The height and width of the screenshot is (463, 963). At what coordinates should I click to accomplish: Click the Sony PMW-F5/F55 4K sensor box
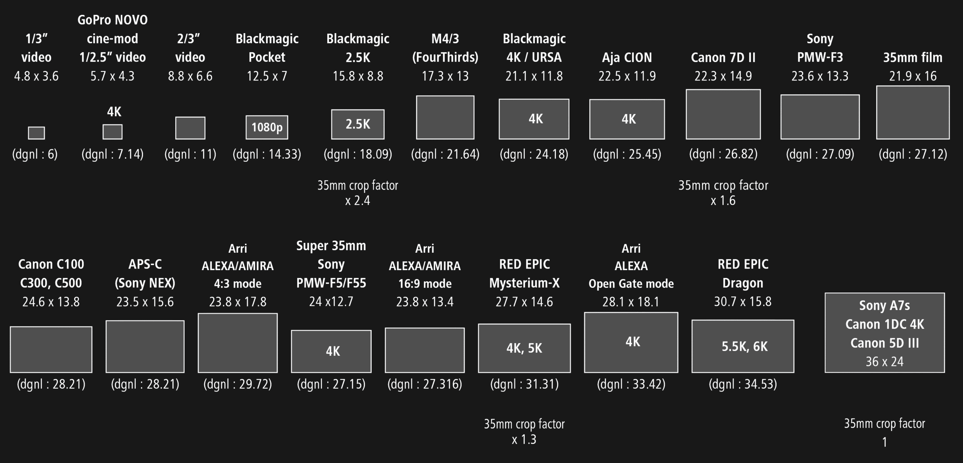(331, 351)
